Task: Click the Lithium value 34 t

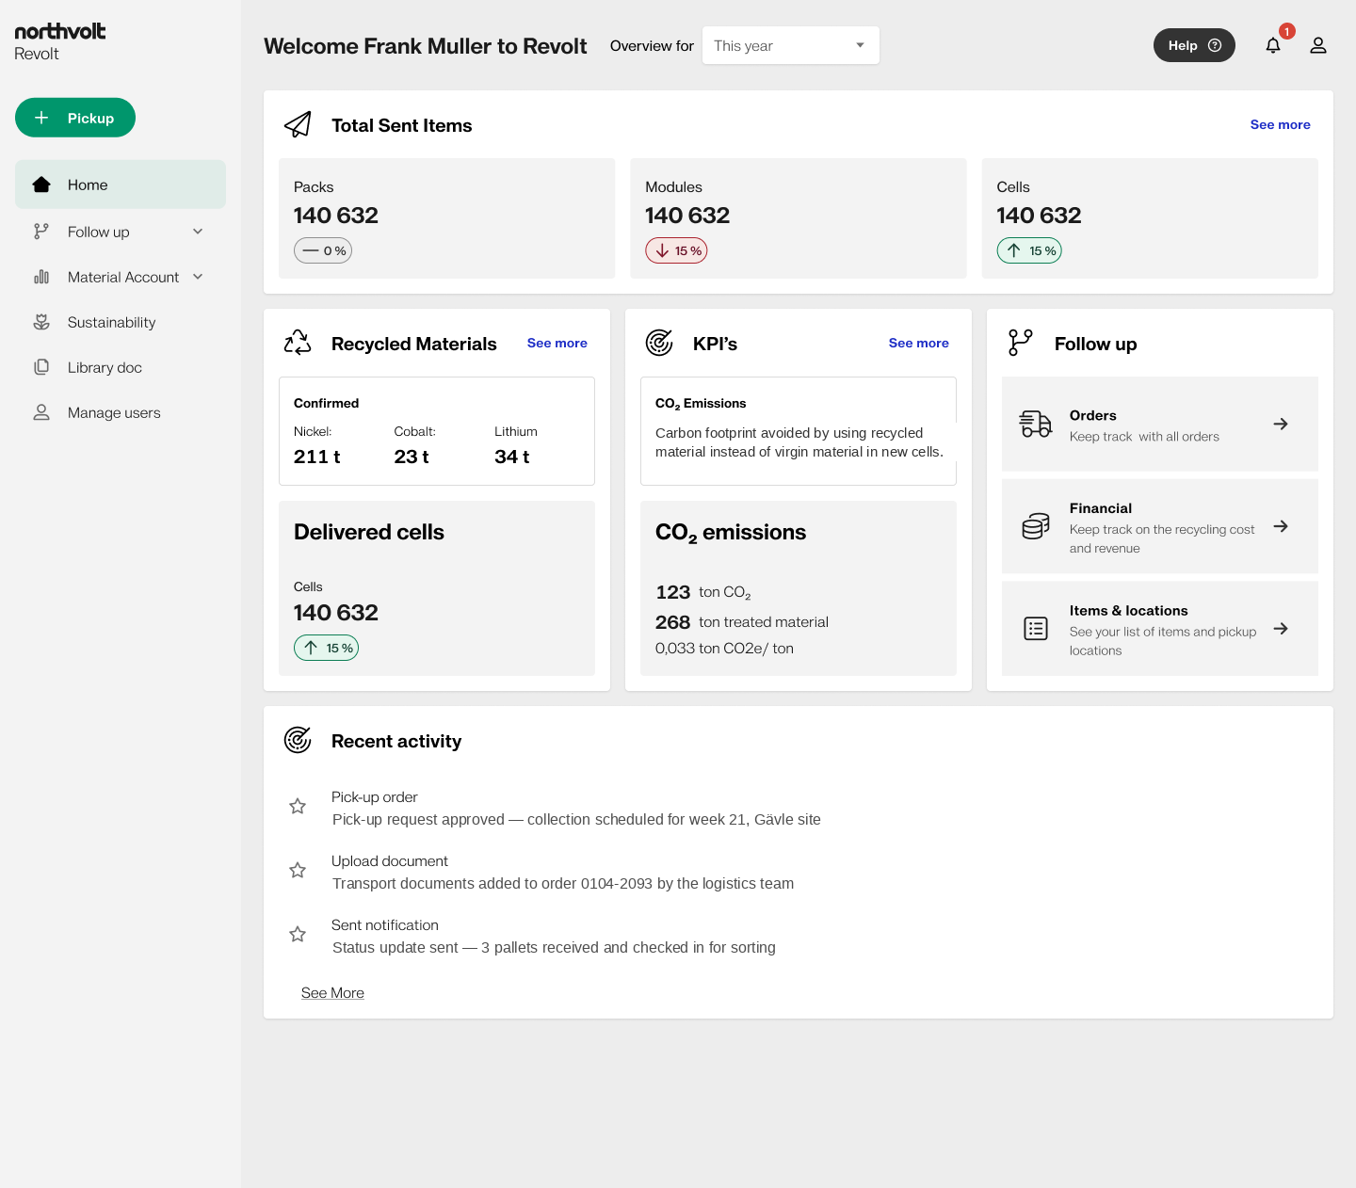Action: (512, 457)
